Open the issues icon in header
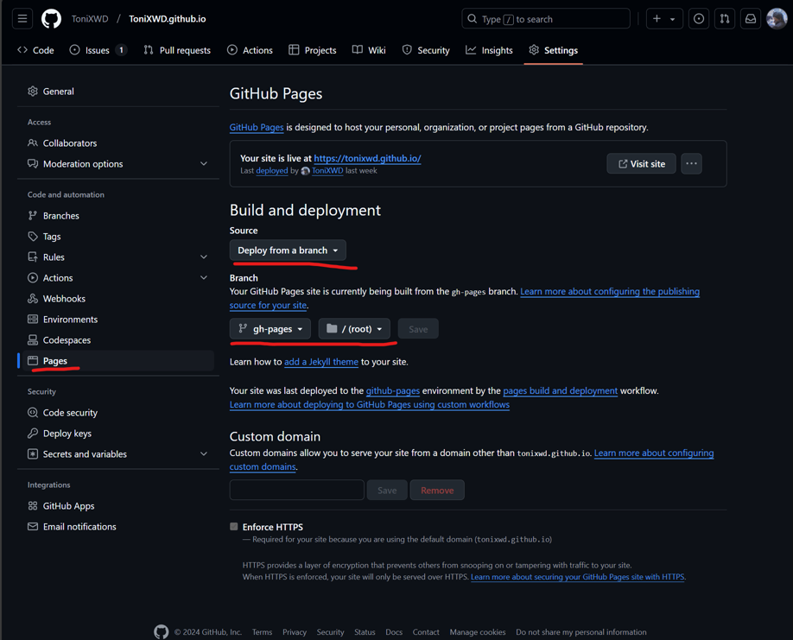Screen dimensions: 793x640 click(699, 19)
